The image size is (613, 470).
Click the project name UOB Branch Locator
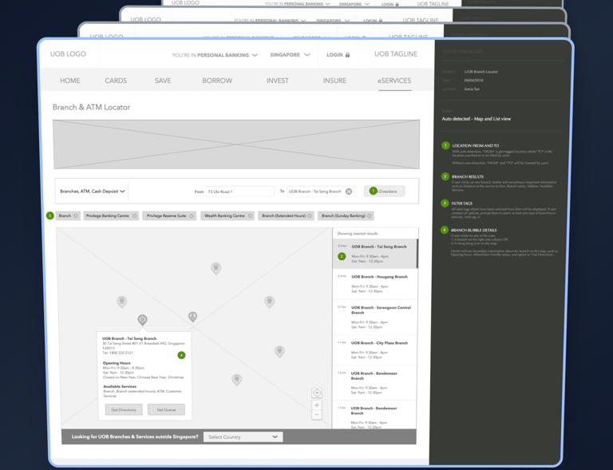click(x=481, y=72)
